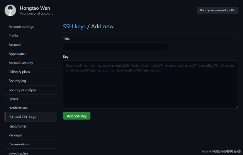Open Notifications settings

click(18, 108)
